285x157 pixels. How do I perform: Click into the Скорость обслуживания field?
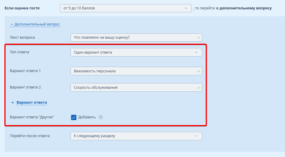coord(133,87)
